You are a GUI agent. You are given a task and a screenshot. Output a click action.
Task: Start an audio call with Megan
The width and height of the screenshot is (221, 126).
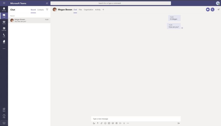click(x=212, y=9)
